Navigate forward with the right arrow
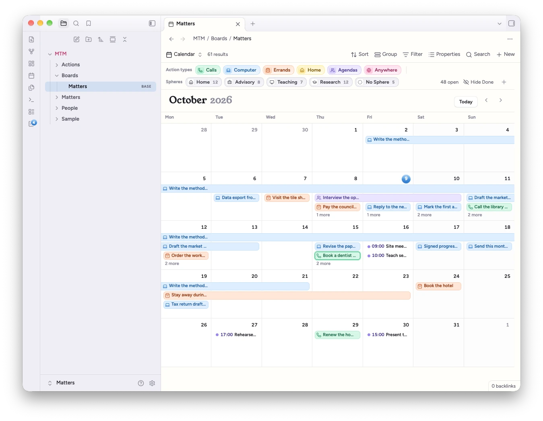 click(x=183, y=39)
